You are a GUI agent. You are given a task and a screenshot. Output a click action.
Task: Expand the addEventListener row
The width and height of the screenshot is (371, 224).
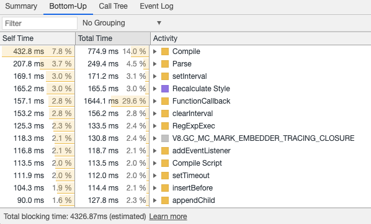click(x=154, y=151)
